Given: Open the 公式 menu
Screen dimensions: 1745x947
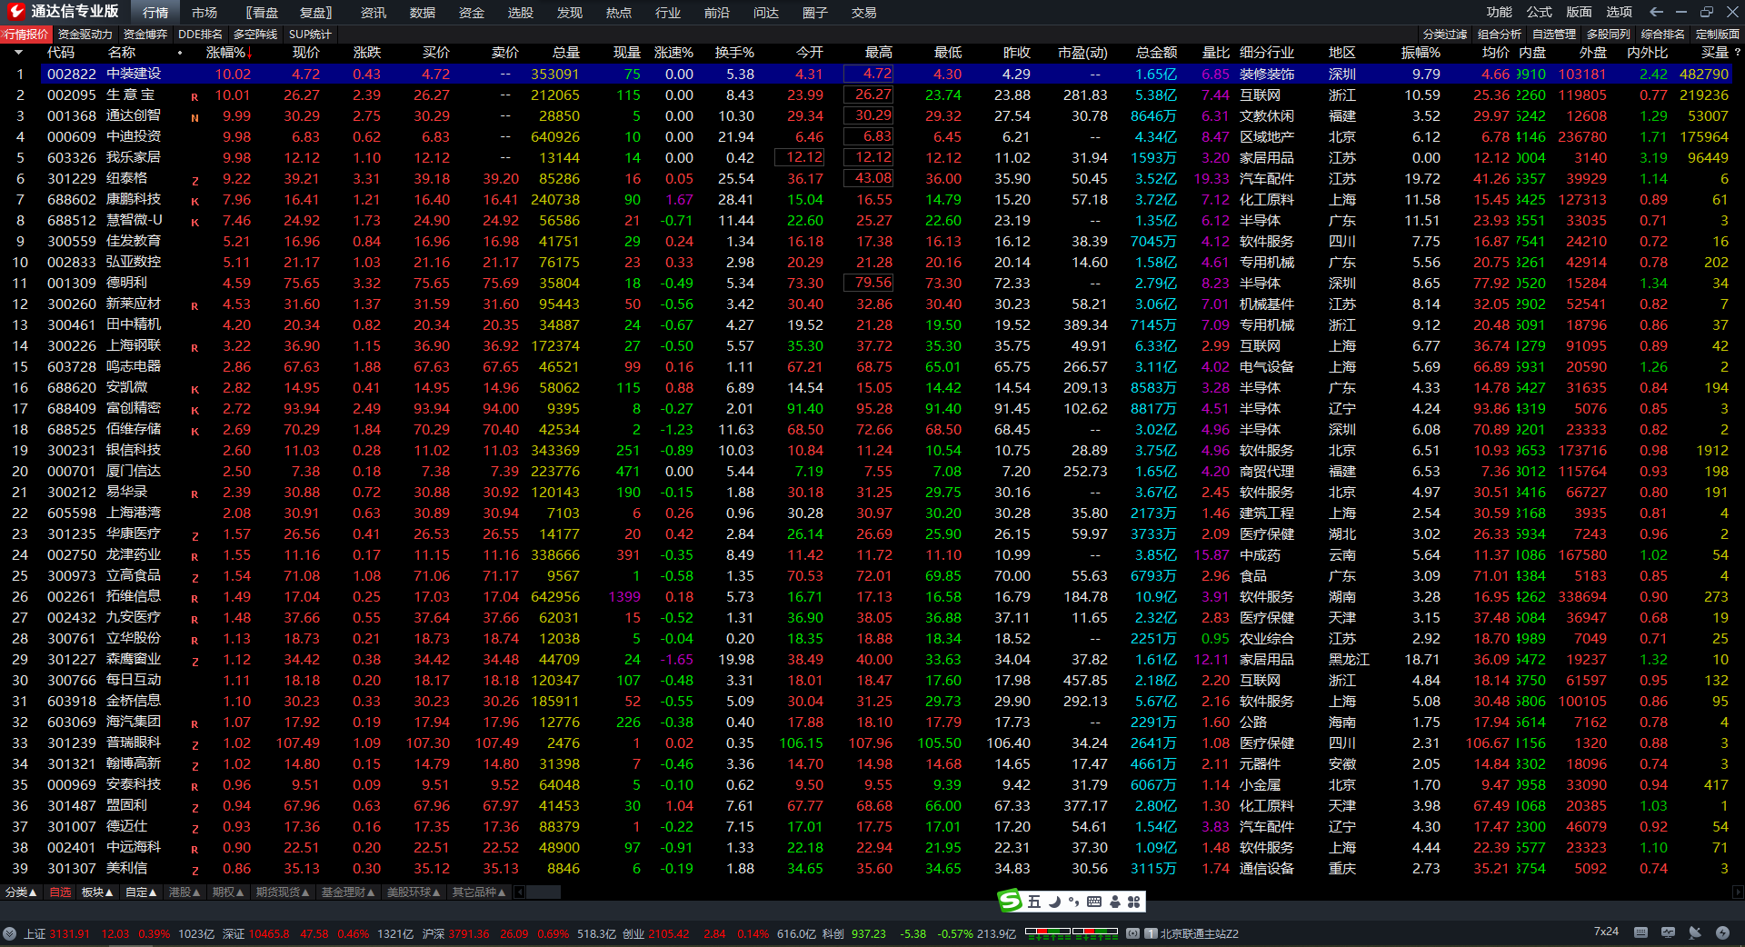Looking at the screenshot, I should click(x=1540, y=12).
